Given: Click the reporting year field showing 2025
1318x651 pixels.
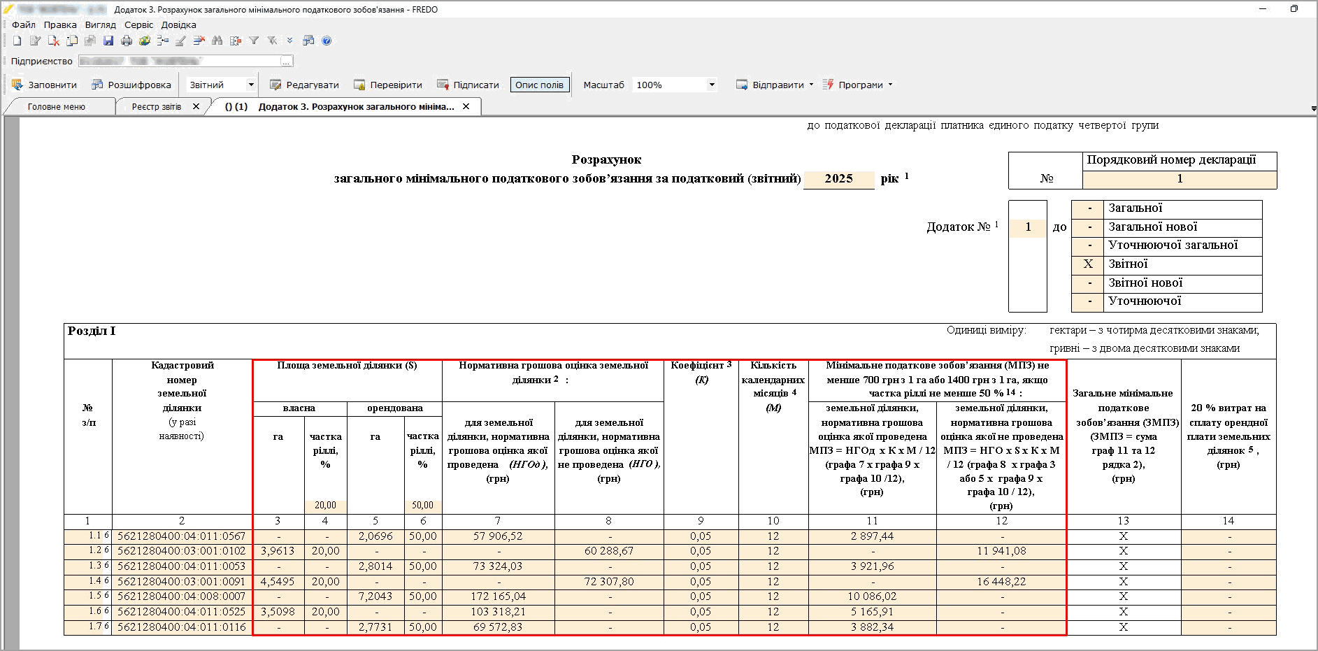Looking at the screenshot, I should pos(838,179).
